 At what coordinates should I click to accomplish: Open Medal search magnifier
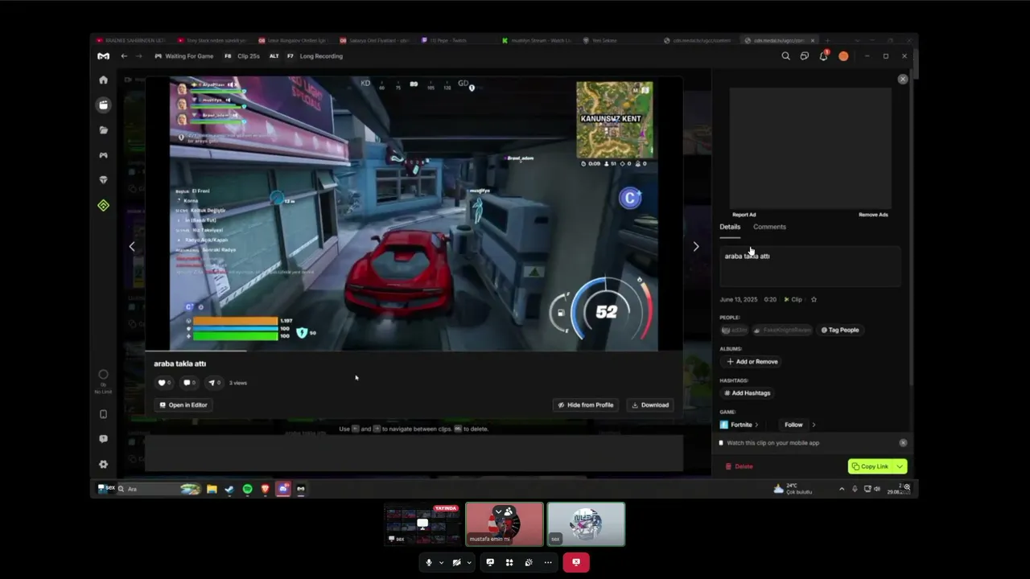tap(785, 56)
